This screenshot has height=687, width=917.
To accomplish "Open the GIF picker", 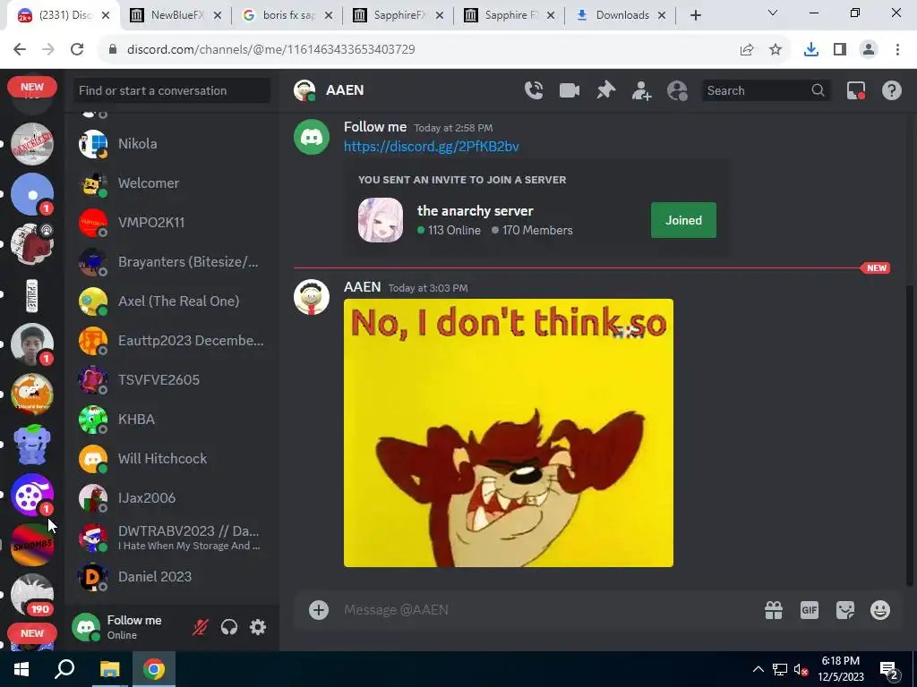I will click(810, 610).
